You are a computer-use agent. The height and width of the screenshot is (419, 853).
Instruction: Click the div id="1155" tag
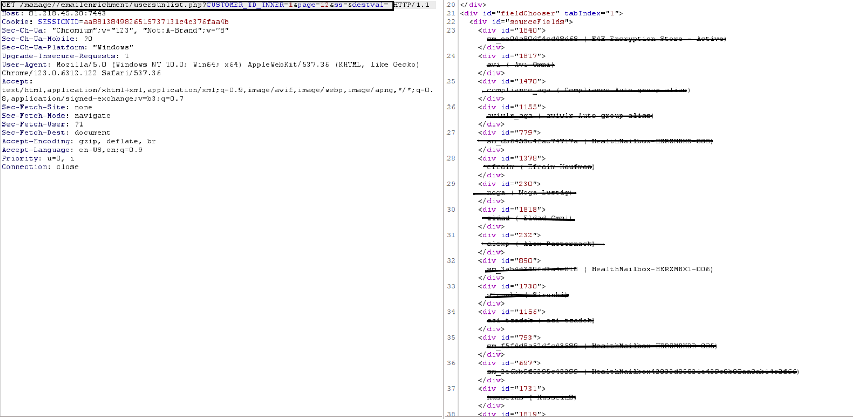(512, 107)
